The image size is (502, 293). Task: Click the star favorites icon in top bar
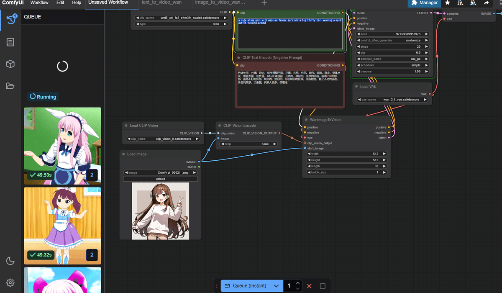coord(447,3)
